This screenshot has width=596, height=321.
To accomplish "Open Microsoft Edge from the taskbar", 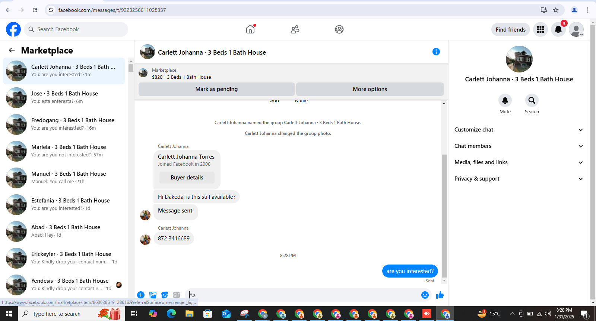I will click(x=171, y=314).
